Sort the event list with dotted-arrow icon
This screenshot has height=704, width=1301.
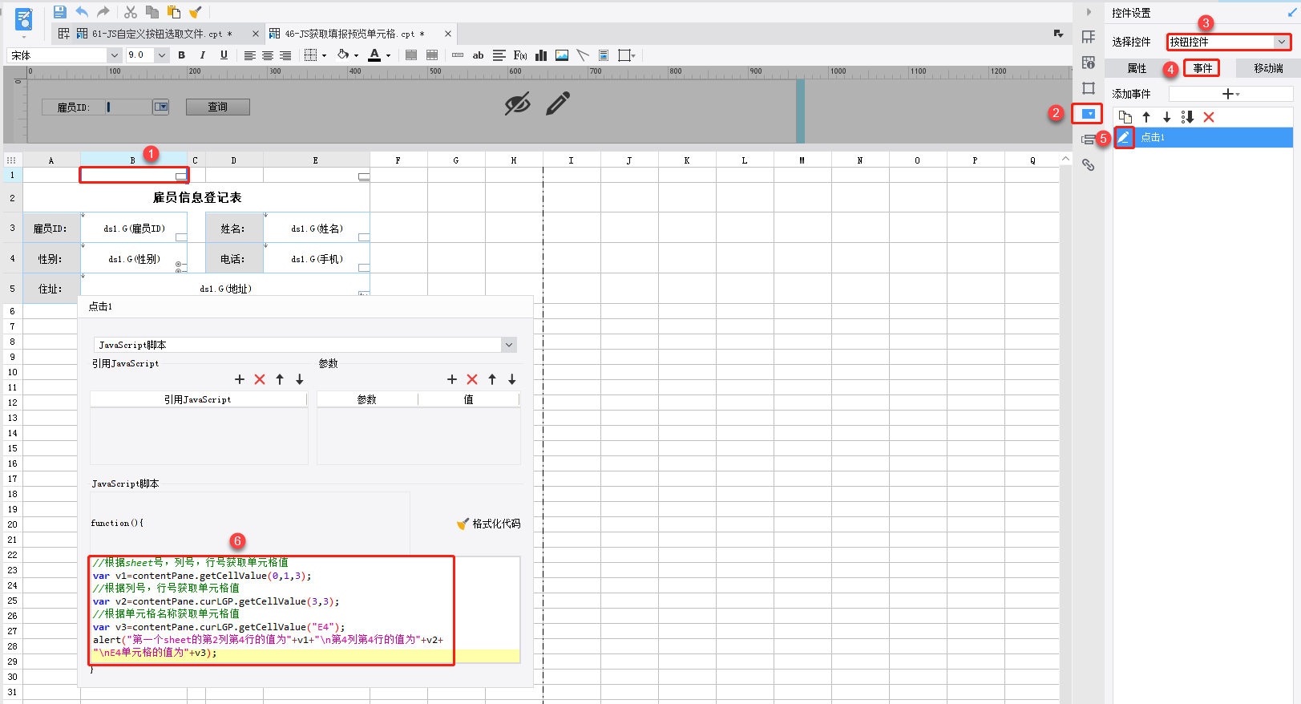tap(1188, 117)
